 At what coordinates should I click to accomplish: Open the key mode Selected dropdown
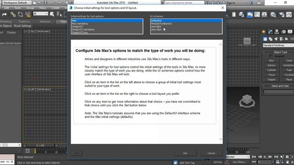tap(238, 157)
